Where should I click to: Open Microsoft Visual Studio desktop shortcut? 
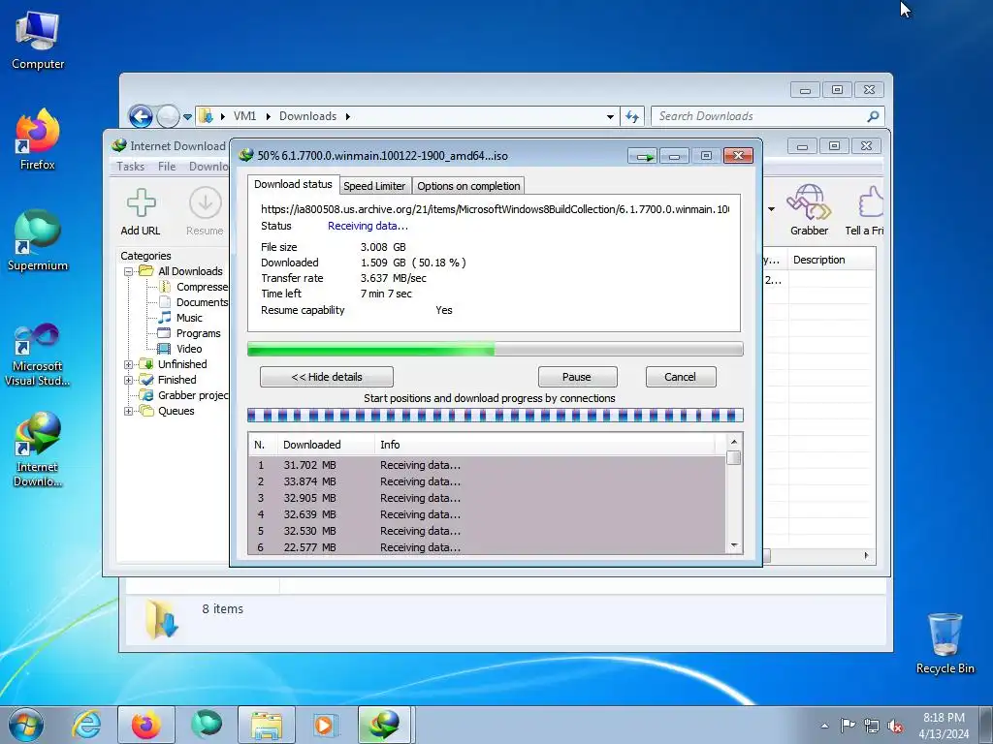pyautogui.click(x=38, y=355)
